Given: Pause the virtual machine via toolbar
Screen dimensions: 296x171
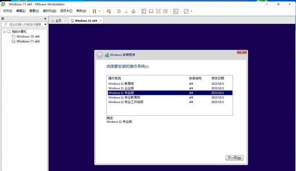Looking at the screenshot, I should (94, 11).
